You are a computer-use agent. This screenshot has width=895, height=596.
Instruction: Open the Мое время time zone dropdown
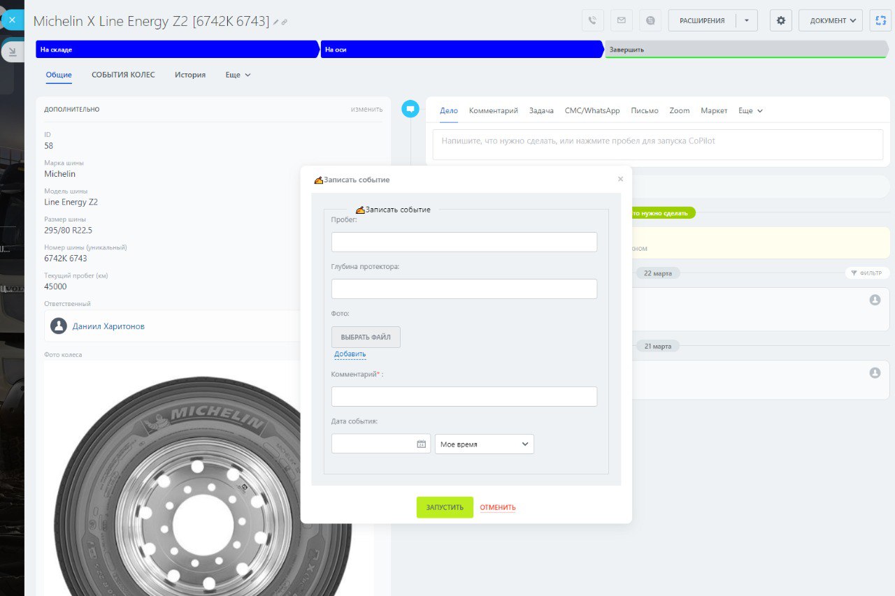pyautogui.click(x=485, y=444)
